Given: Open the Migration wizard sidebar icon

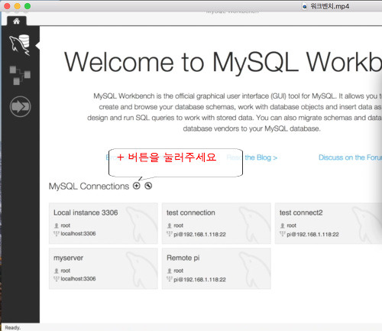Looking at the screenshot, I should point(21,106).
